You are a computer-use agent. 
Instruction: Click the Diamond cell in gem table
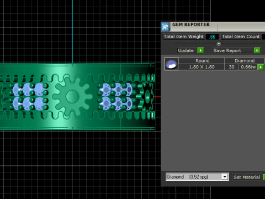pyautogui.click(x=245, y=61)
